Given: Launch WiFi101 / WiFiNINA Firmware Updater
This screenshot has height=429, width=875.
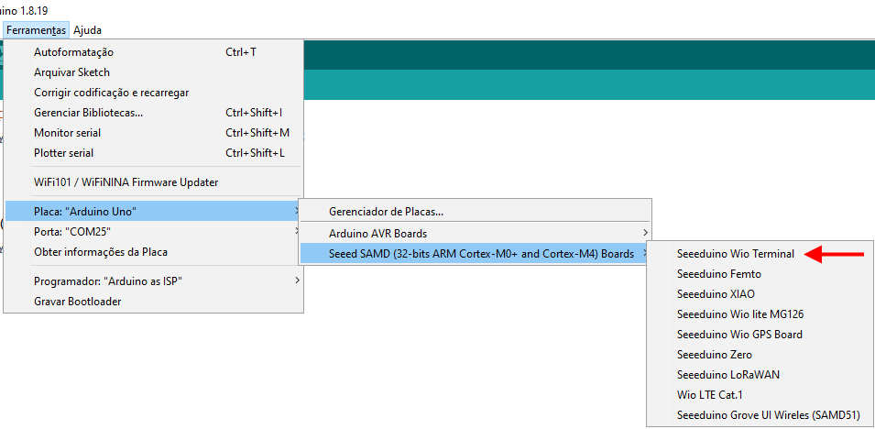Looking at the screenshot, I should (x=153, y=181).
